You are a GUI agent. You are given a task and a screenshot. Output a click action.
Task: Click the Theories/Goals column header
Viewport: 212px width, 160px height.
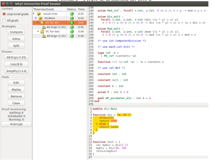(x=49, y=9)
